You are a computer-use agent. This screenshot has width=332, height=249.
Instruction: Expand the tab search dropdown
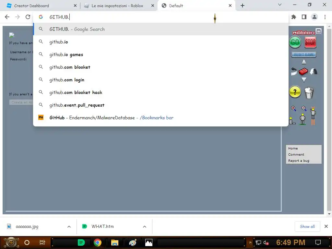[280, 5]
